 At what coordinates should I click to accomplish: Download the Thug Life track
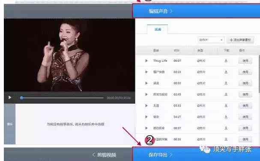pos(226,61)
